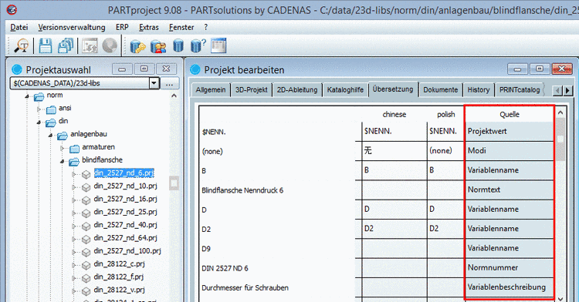Image resolution: width=579 pixels, height=302 pixels.
Task: Click the blindflansche folder icon
Action: pyautogui.click(x=74, y=161)
